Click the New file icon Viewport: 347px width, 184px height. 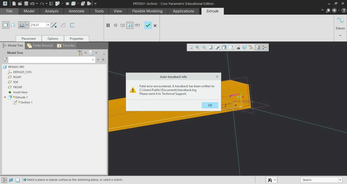tap(14, 4)
